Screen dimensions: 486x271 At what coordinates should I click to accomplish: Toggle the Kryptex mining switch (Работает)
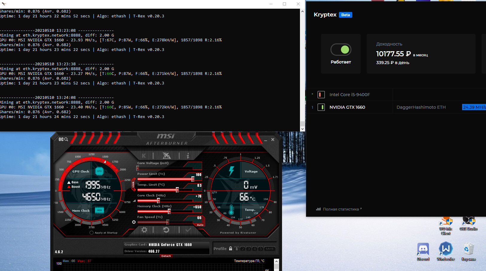pos(341,50)
